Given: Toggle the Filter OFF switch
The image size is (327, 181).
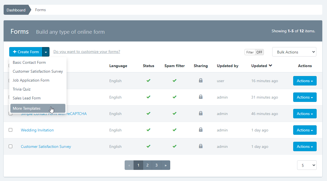Looking at the screenshot, I should point(254,52).
